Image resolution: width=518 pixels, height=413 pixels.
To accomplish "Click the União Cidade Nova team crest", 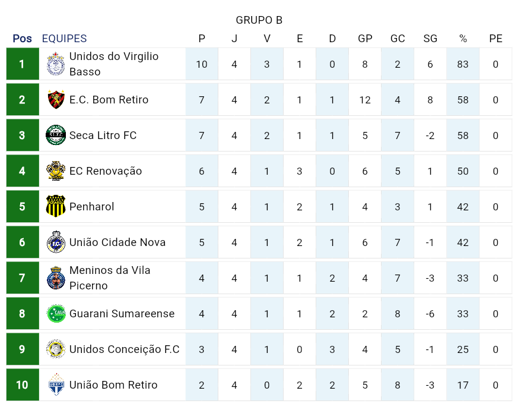I will tap(56, 242).
